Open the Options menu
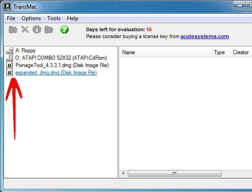 coord(31,18)
